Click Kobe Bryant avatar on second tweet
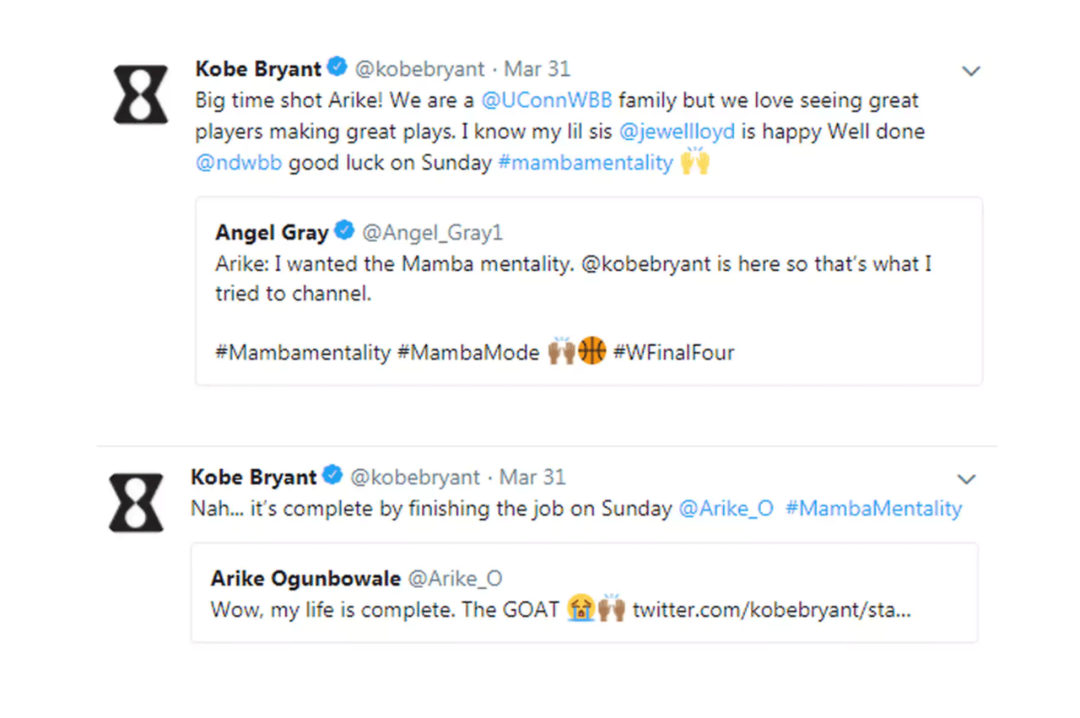Image resolution: width=1080 pixels, height=718 pixels. click(x=136, y=502)
